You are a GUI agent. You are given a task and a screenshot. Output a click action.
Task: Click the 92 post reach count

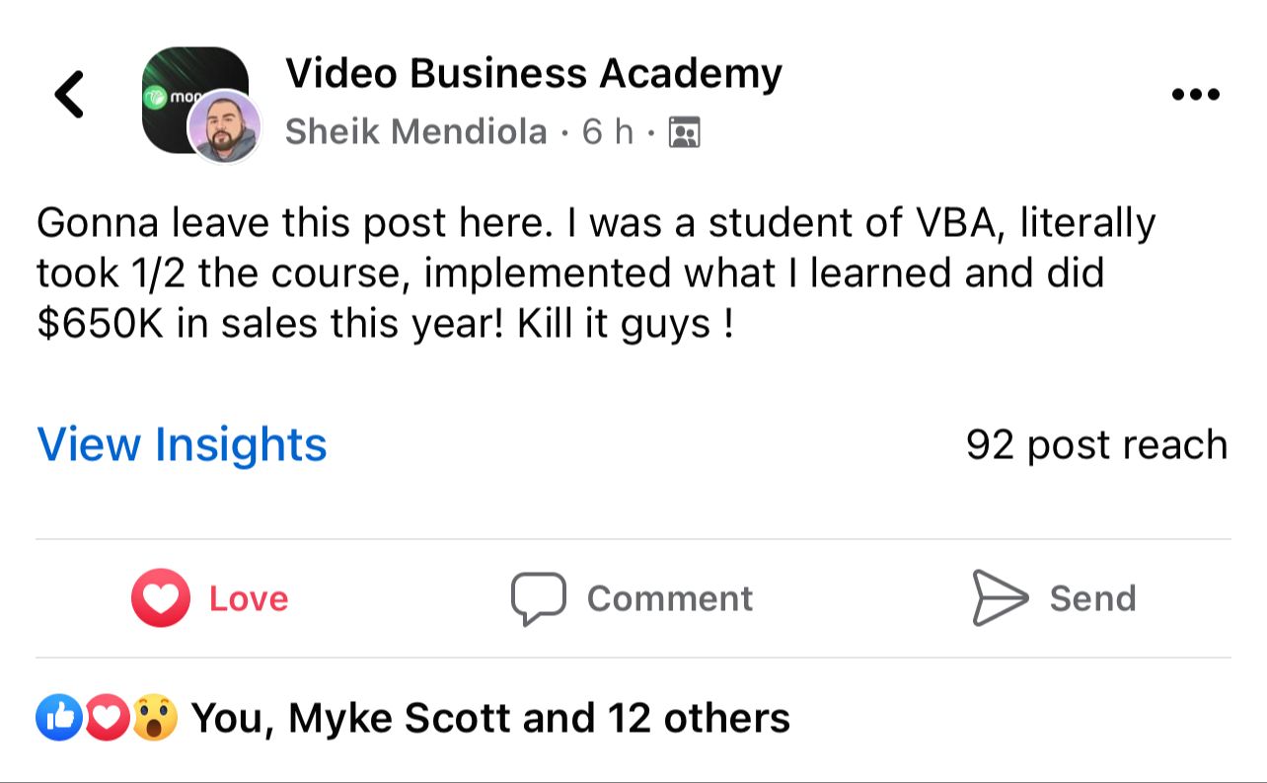pyautogui.click(x=1096, y=444)
